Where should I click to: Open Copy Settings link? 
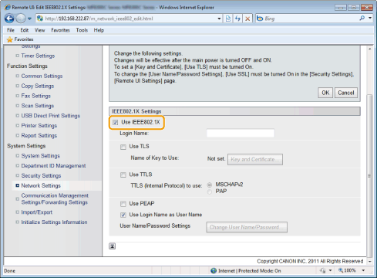pyautogui.click(x=38, y=86)
